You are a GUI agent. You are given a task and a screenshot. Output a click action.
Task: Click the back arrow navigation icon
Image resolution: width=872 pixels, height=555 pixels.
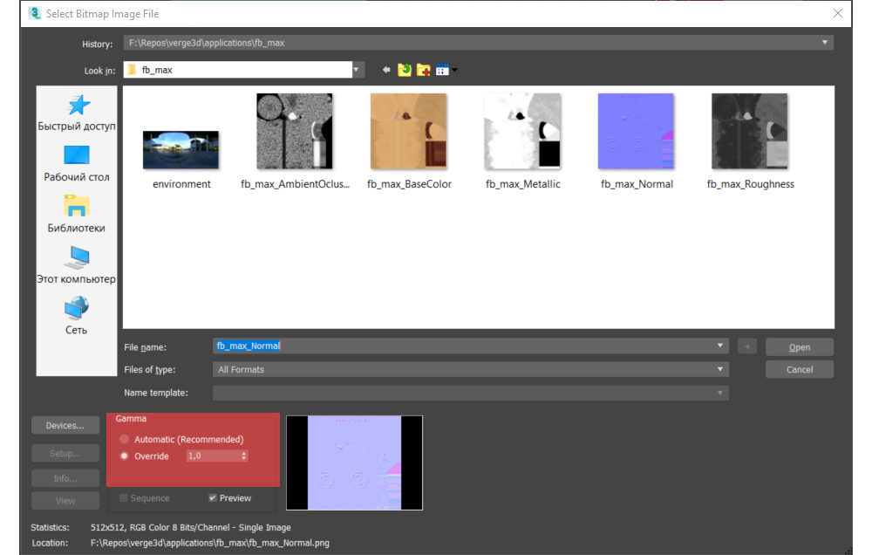pyautogui.click(x=386, y=70)
